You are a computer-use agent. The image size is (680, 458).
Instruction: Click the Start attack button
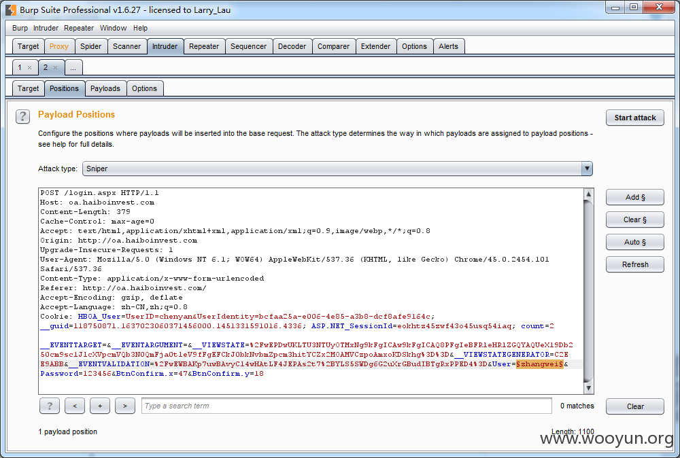tap(635, 118)
